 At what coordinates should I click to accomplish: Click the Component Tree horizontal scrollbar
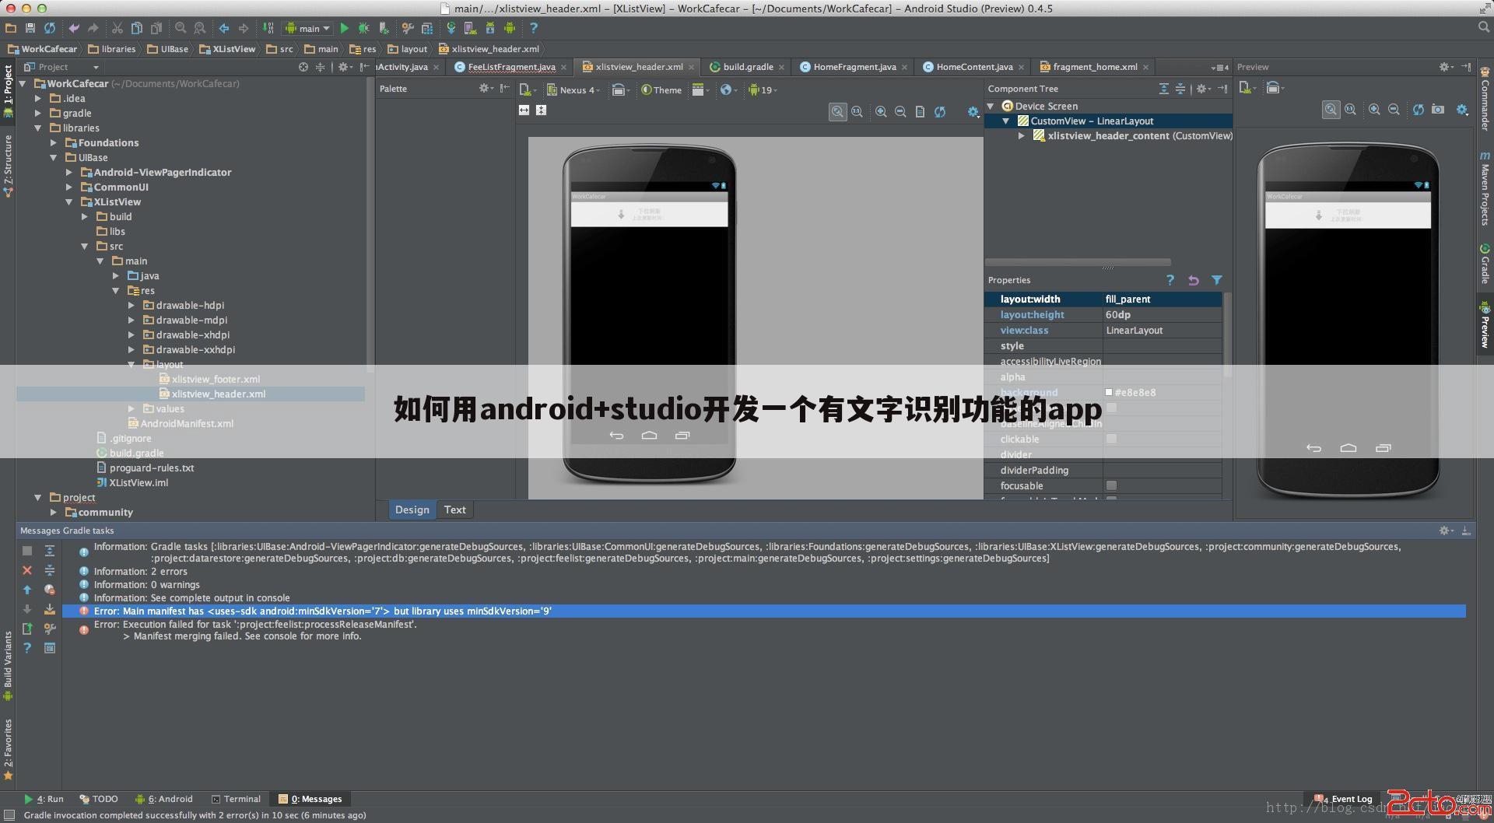(x=1078, y=262)
